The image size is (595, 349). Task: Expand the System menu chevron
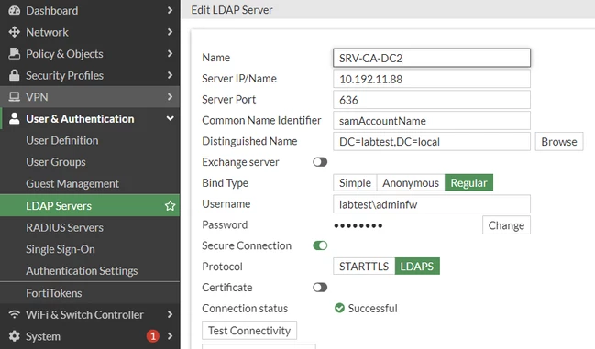click(x=170, y=336)
